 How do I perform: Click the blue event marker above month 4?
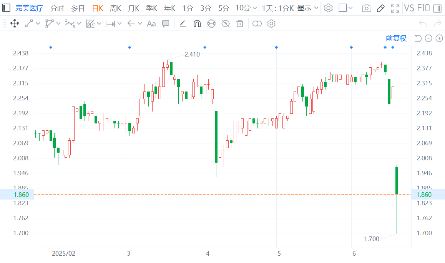tap(205, 47)
